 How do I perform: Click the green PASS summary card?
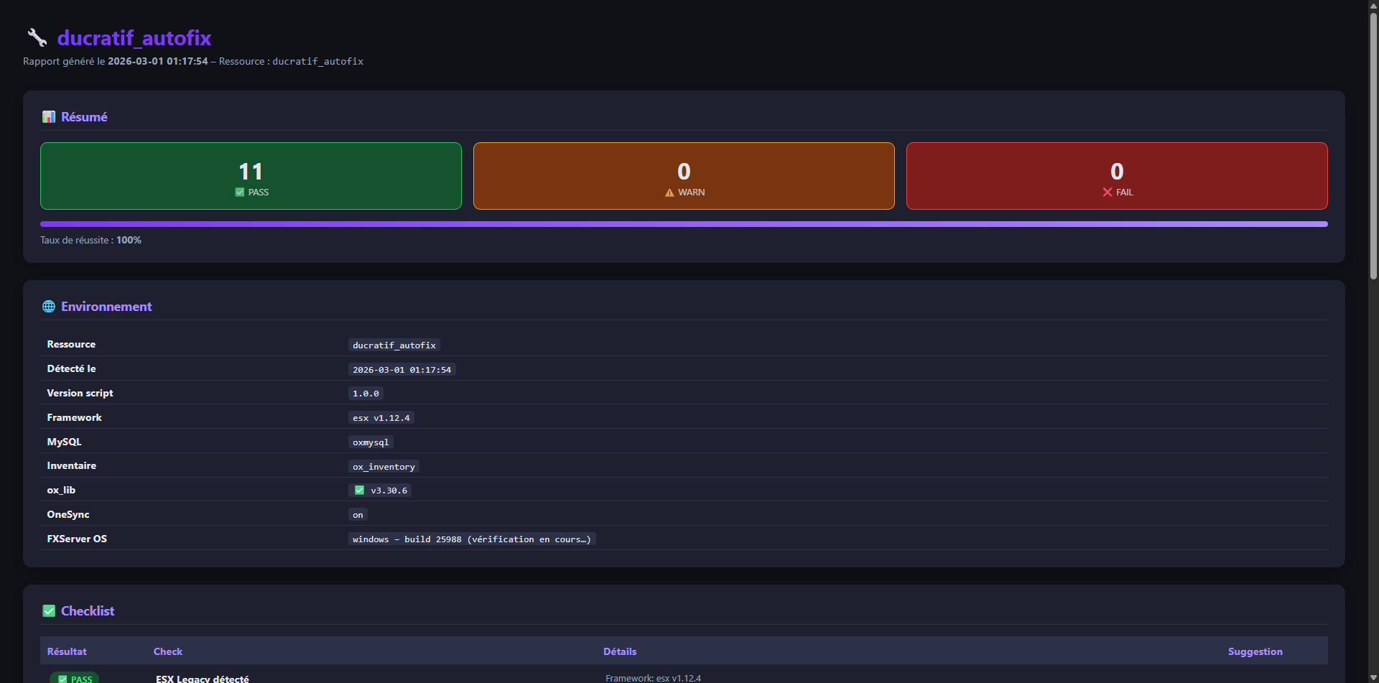(251, 175)
